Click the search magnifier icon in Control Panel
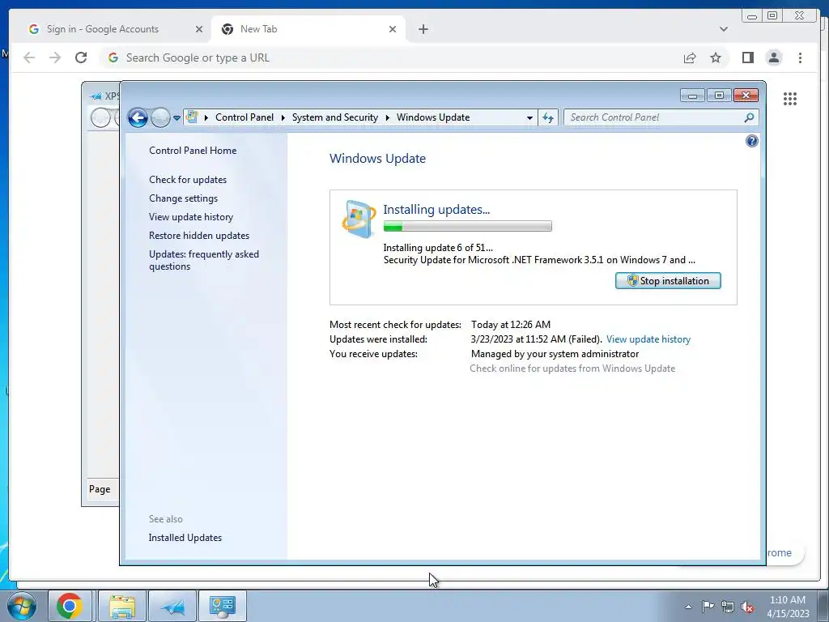Viewport: 829px width, 622px height. coord(749,117)
